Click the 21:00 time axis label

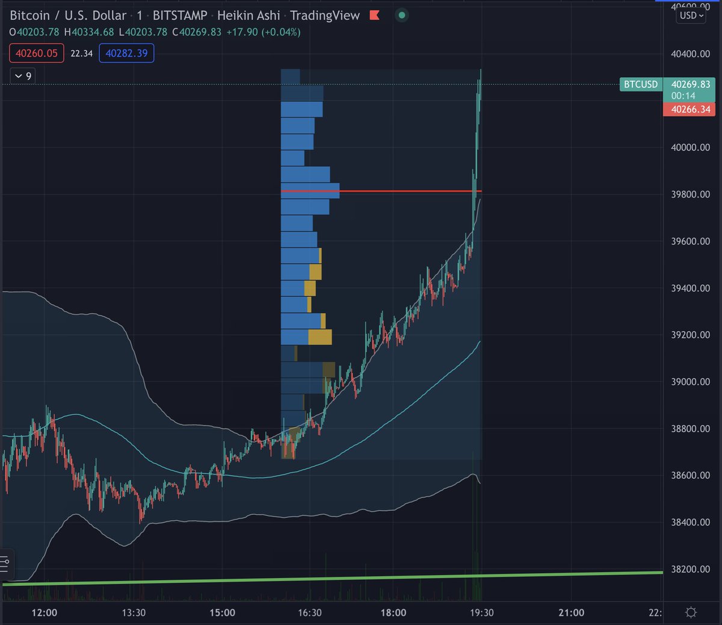coord(571,612)
